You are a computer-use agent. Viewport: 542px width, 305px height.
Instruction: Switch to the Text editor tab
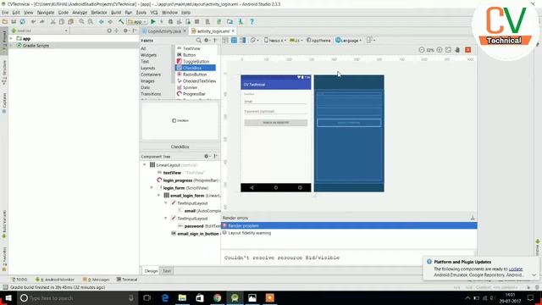[167, 271]
